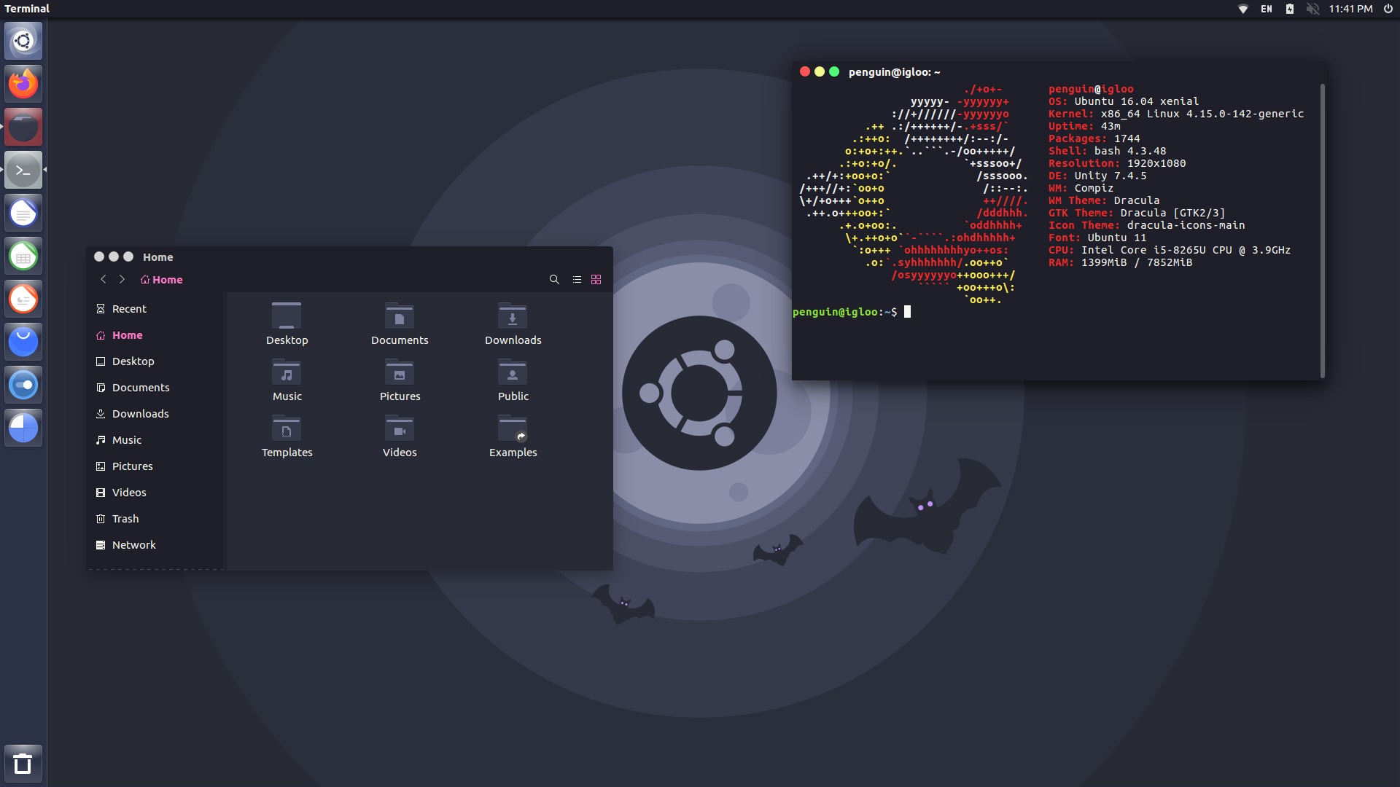Open search in the Files window
Image resolution: width=1400 pixels, height=787 pixels.
(x=554, y=279)
